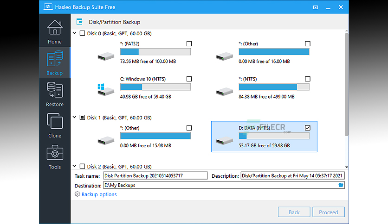Click the FAT32 partition drive icon
388x224 pixels.
tap(106, 56)
